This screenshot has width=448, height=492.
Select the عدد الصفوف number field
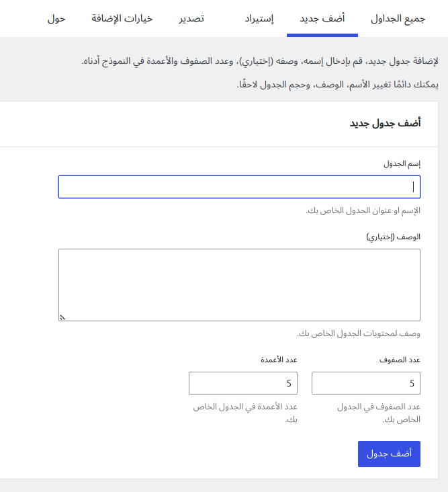pyautogui.click(x=366, y=383)
